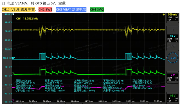
Task: Click the 34.45 ms time axis label
Action: (x=47, y=101)
